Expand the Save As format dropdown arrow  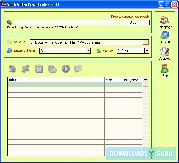point(147,51)
